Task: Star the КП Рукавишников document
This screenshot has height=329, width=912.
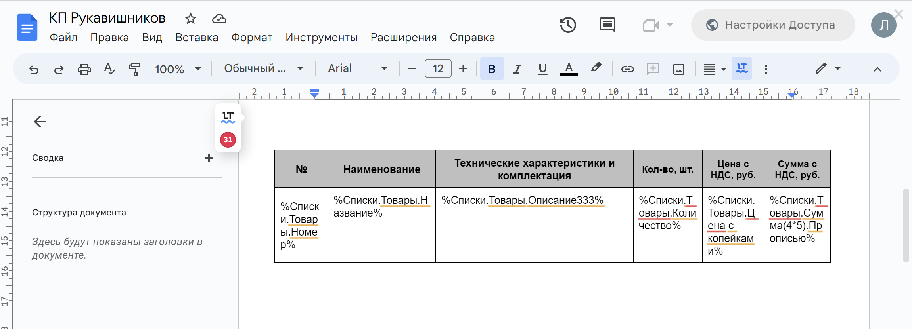Action: coord(191,19)
